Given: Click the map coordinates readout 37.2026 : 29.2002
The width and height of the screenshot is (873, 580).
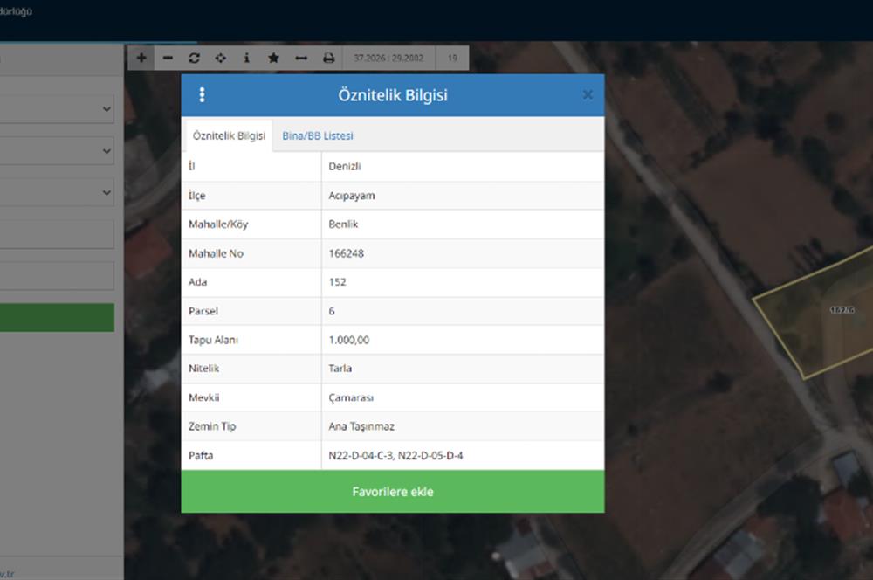Looking at the screenshot, I should (388, 58).
